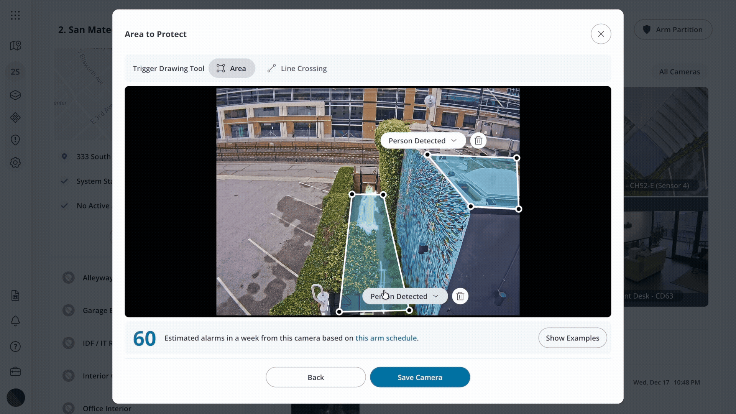
Task: Click the Back button
Action: [x=315, y=377]
